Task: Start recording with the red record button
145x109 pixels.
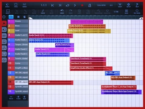Action: [82, 5]
